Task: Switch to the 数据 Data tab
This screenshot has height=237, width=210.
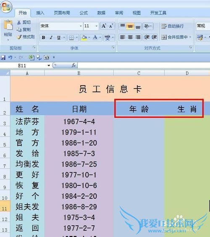Action: point(101,13)
